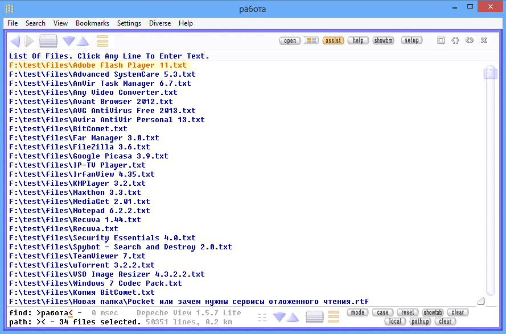Go back with the left arrow icon
The width and height of the screenshot is (506, 334).
click(15, 41)
